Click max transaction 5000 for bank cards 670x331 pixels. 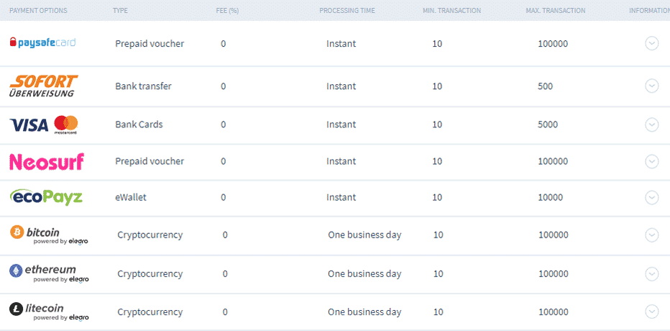tap(548, 124)
